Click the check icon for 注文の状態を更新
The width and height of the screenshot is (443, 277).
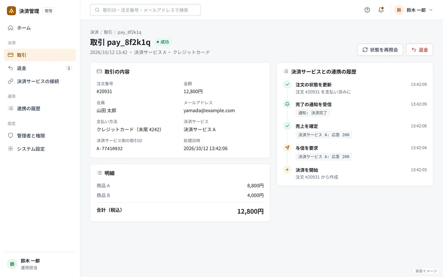287,84
